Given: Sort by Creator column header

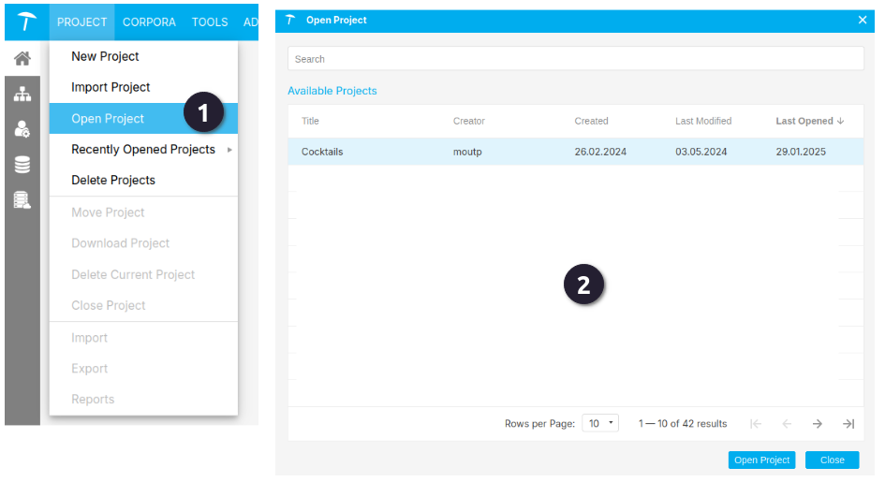Looking at the screenshot, I should click(468, 121).
